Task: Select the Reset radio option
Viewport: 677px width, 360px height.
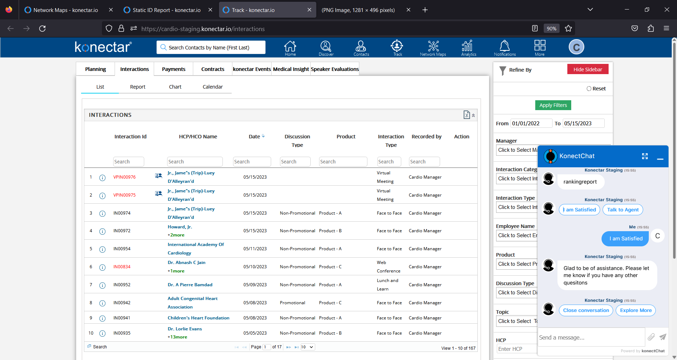Action: [589, 89]
